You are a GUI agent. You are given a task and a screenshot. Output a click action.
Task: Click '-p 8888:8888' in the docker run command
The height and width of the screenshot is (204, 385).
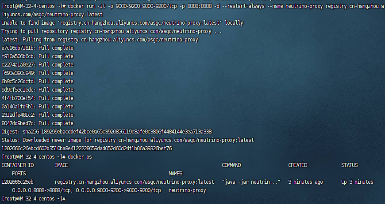click(x=196, y=6)
